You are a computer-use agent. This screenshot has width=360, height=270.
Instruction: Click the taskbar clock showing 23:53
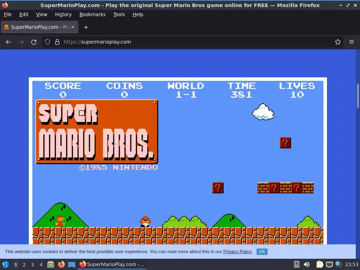point(352,264)
